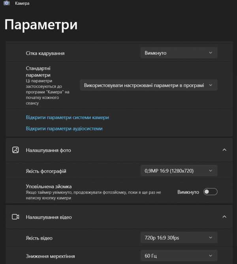237x264 pixels.
Task: Open the Якість фотографій dropdown
Action: coord(179,171)
